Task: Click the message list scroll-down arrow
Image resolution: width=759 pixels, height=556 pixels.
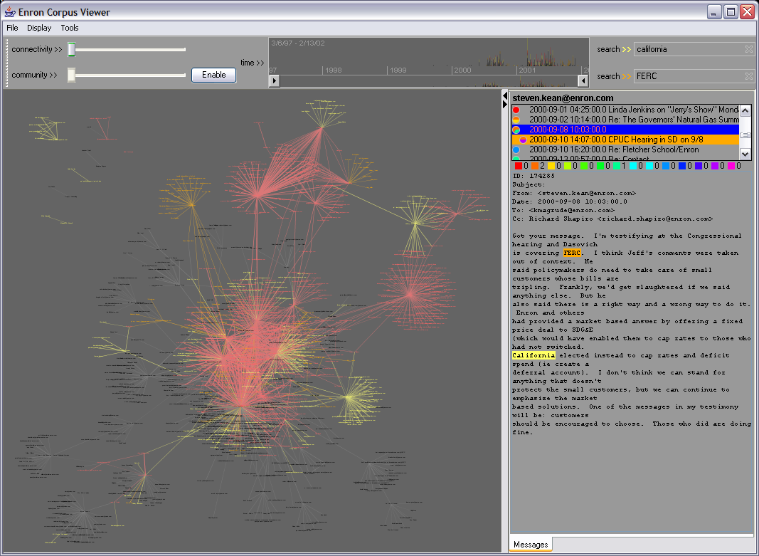Action: coord(745,154)
